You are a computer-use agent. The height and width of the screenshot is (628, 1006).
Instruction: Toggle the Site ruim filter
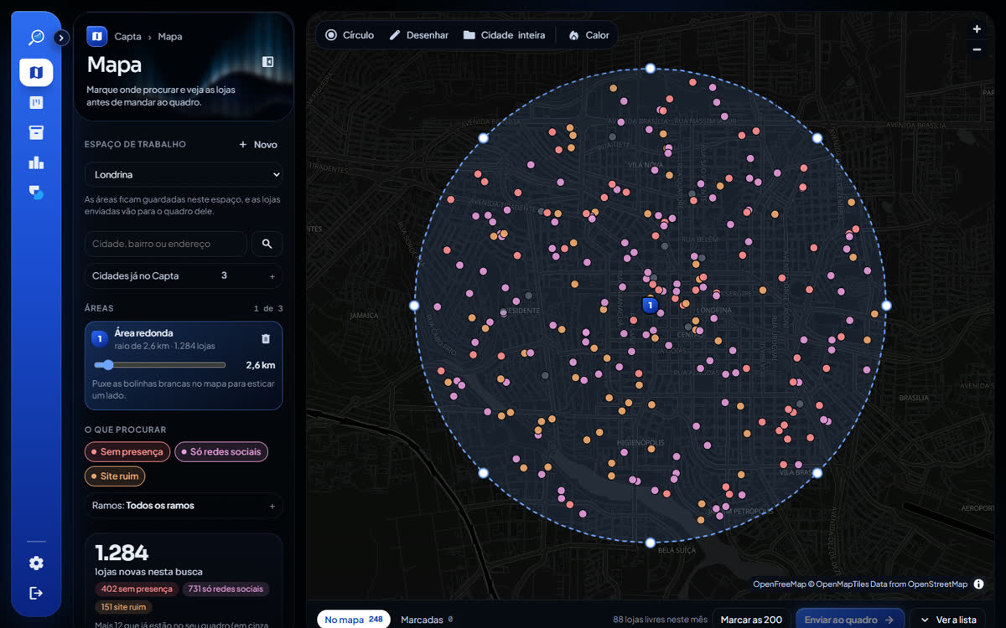click(x=115, y=476)
